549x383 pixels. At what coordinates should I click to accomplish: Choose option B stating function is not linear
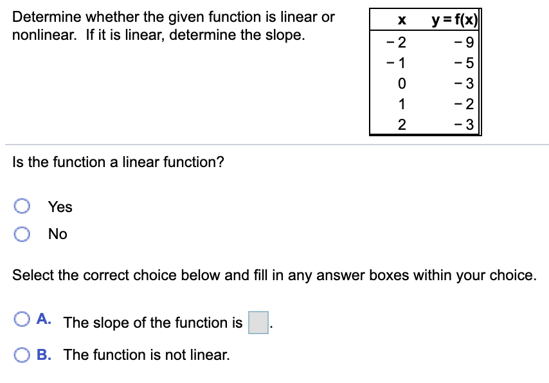click(x=23, y=355)
